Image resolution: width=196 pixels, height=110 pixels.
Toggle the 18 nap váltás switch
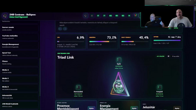(x=169, y=56)
